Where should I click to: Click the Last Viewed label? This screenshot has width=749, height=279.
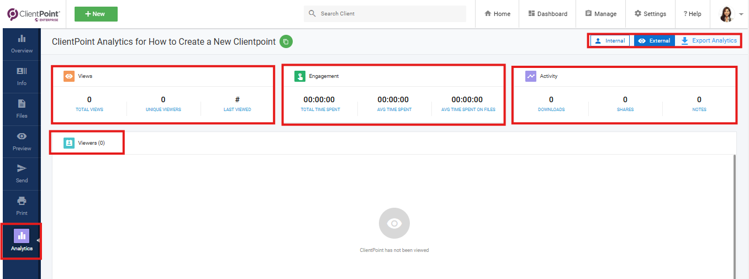pyautogui.click(x=238, y=109)
